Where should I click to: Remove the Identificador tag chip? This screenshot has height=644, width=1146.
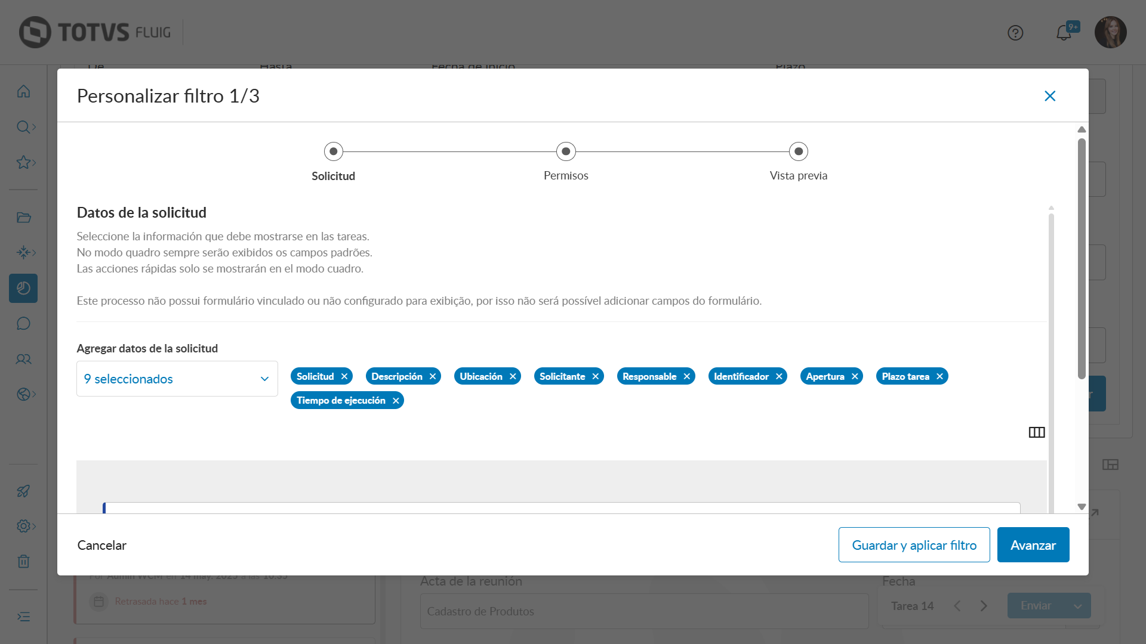tap(779, 376)
